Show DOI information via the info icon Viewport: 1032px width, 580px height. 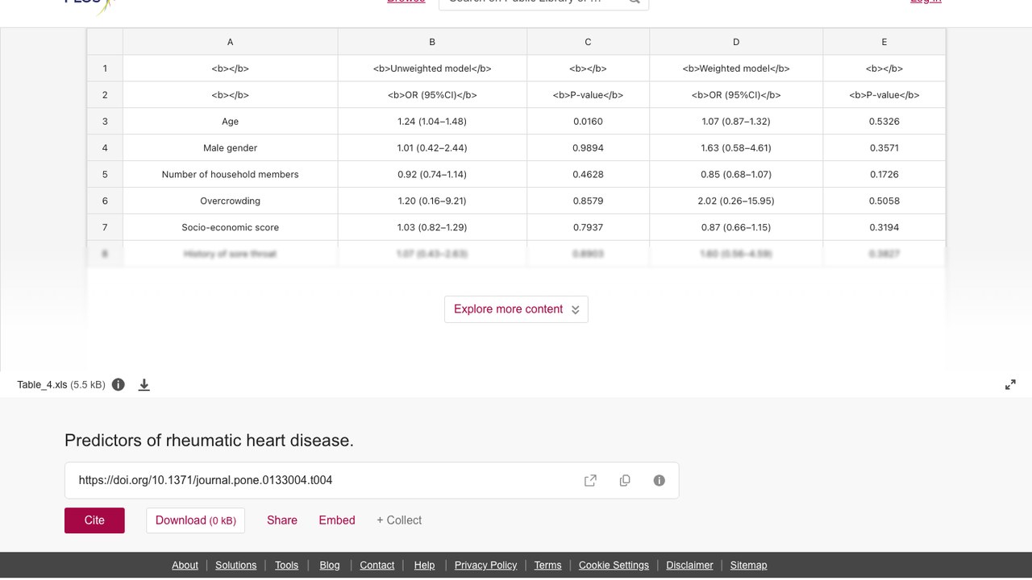click(660, 480)
